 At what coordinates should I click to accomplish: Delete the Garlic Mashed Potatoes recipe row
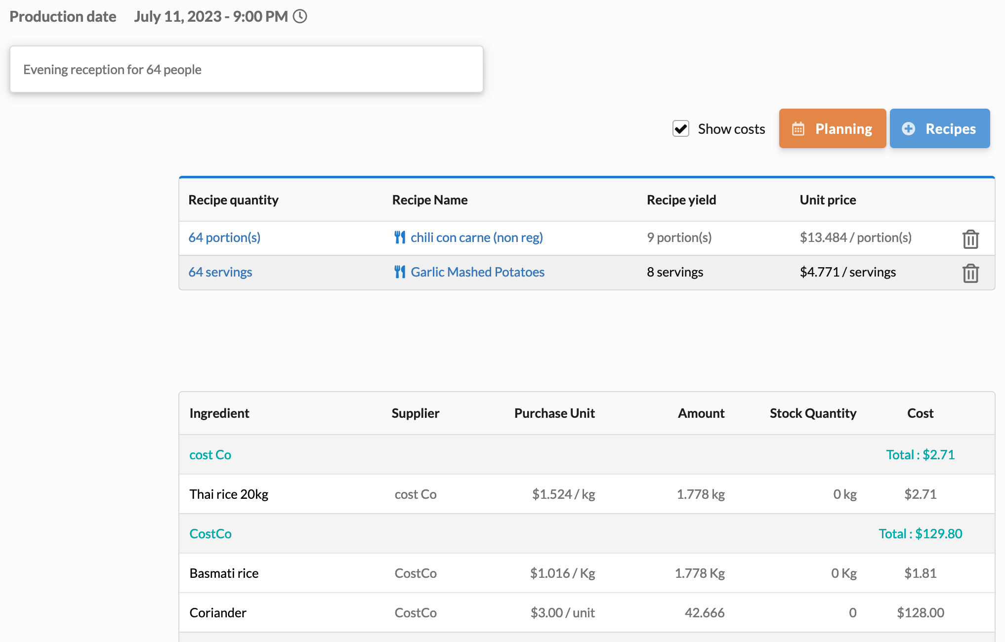click(x=970, y=273)
